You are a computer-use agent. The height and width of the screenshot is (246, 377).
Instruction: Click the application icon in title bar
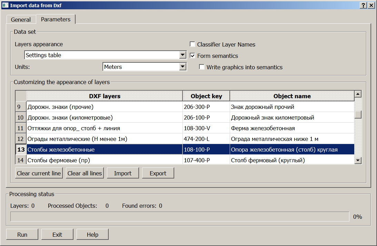coord(5,5)
